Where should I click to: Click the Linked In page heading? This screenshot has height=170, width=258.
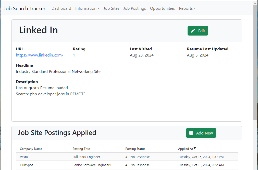38,30
